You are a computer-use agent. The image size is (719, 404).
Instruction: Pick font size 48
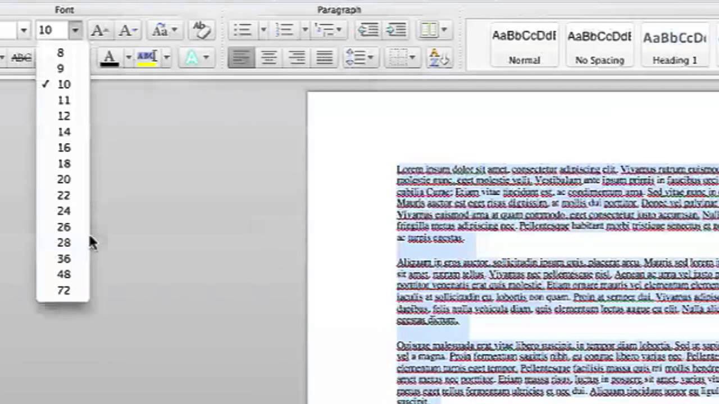coord(63,274)
